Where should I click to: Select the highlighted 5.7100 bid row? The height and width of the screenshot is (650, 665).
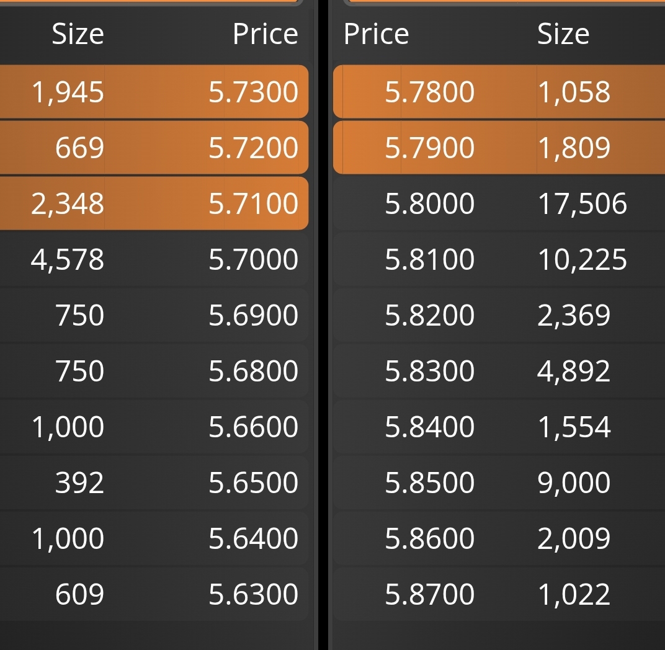point(154,203)
